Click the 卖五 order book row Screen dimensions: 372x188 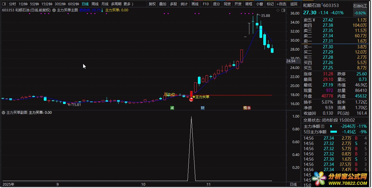pyautogui.click(x=335, y=20)
